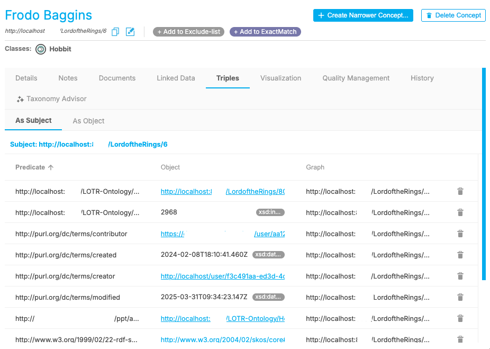This screenshot has width=490, height=349.
Task: Click the copy URI icon
Action: click(x=115, y=32)
